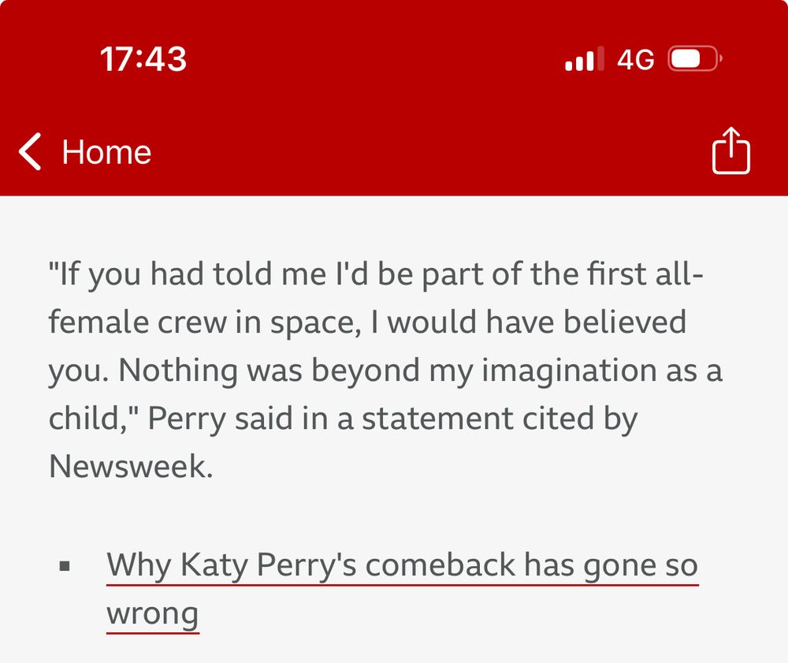The image size is (788, 663).
Task: Tap the quote beginning 'If you had told me'
Action: click(x=376, y=274)
